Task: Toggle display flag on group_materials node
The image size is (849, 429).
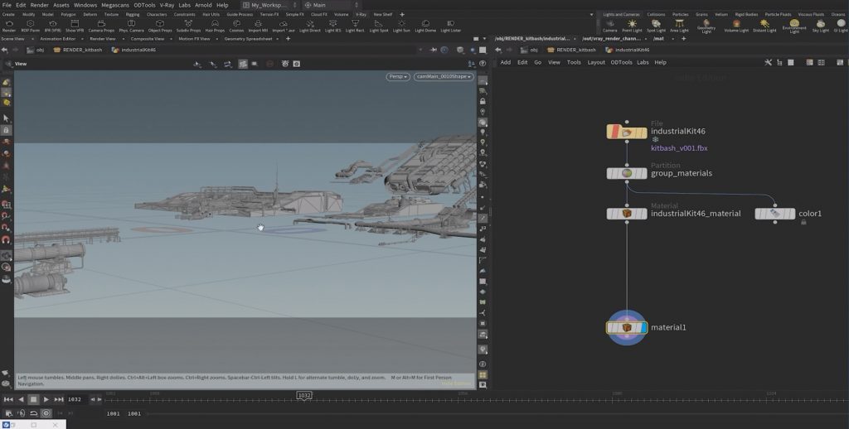Action: (643, 173)
